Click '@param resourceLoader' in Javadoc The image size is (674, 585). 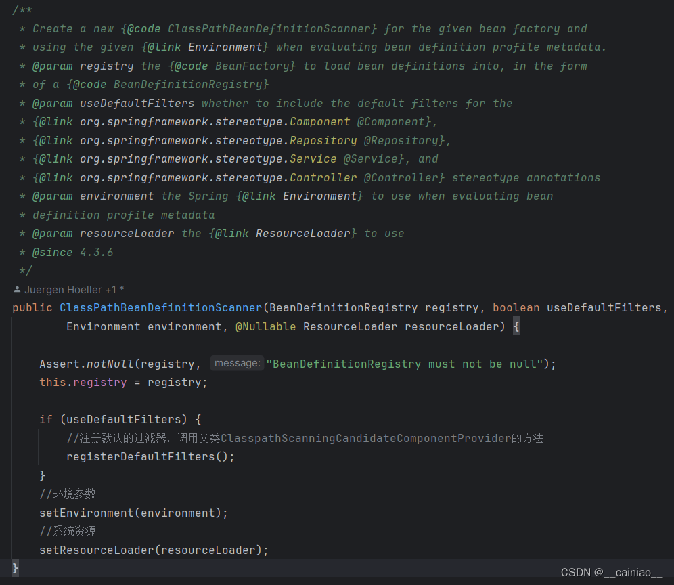coord(104,234)
